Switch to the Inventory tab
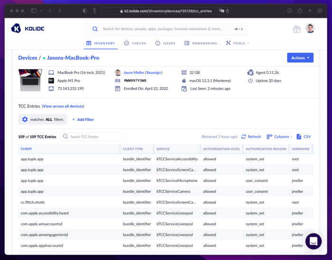This screenshot has width=332, height=260. tap(101, 43)
